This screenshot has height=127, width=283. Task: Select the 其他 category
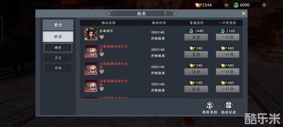pyautogui.click(x=58, y=68)
